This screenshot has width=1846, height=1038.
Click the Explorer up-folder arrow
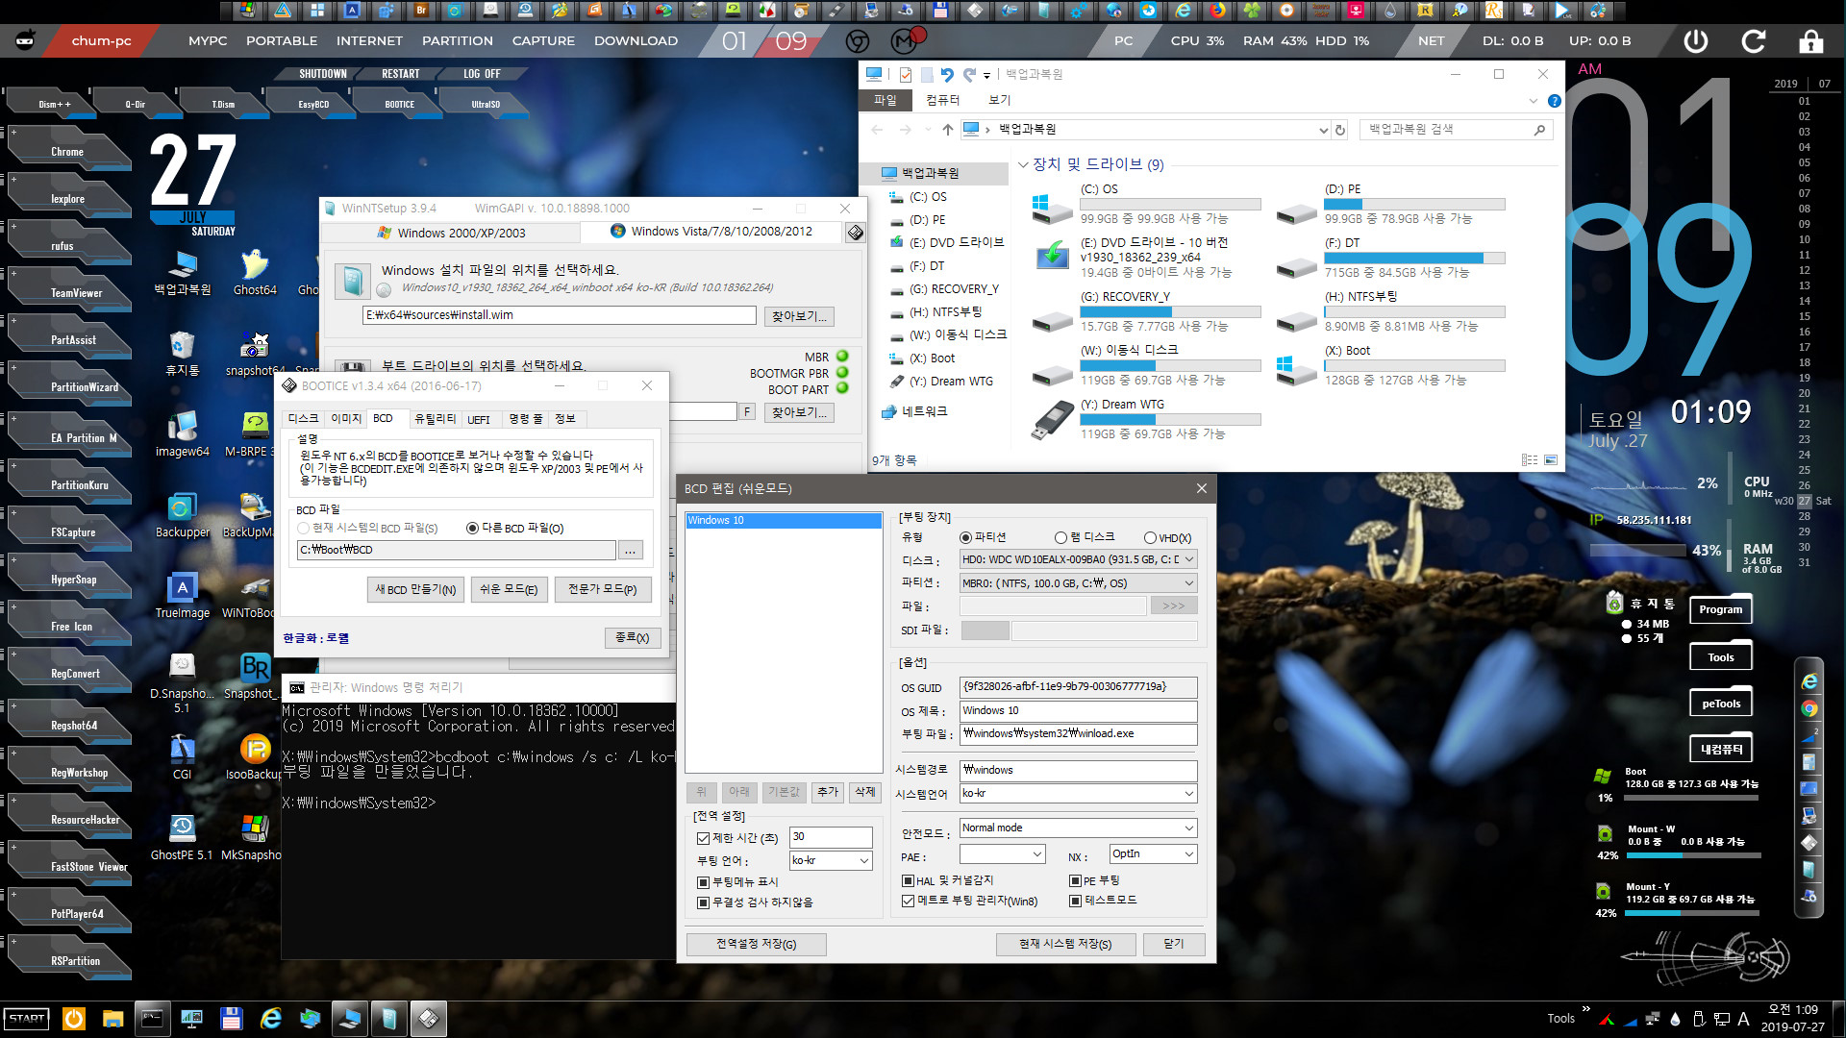pos(948,130)
